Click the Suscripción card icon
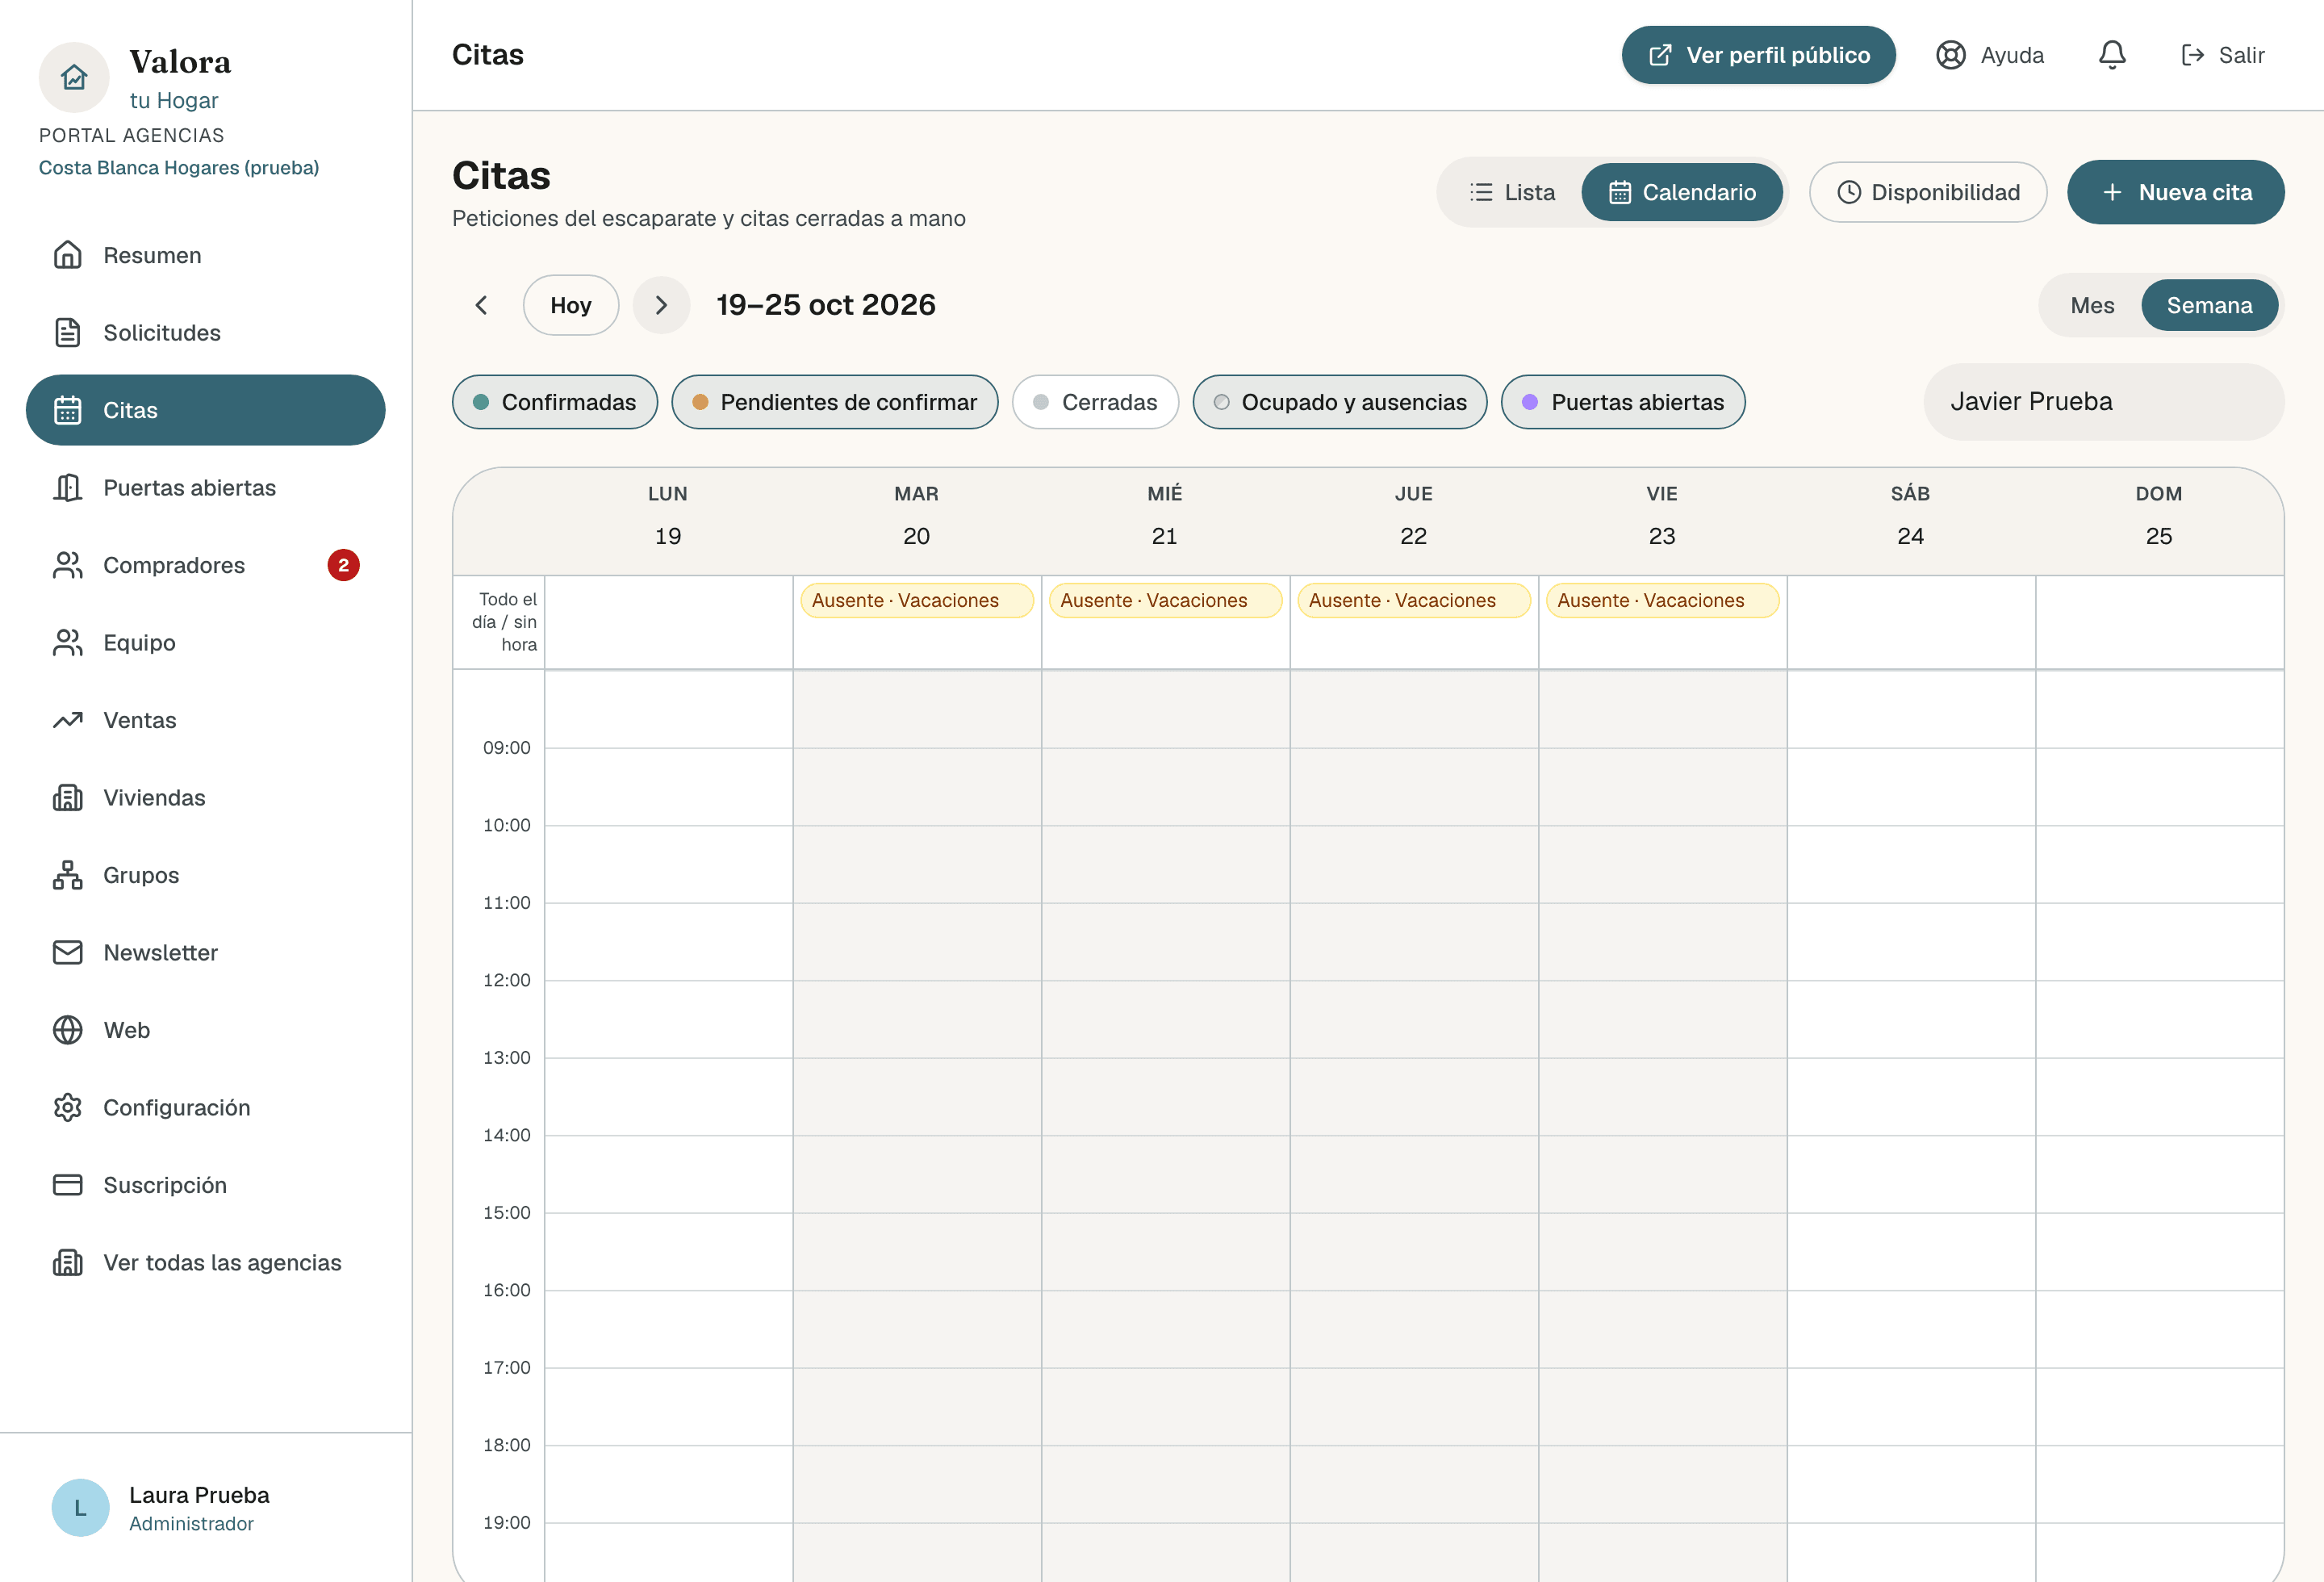This screenshot has width=2324, height=1582. (x=67, y=1185)
